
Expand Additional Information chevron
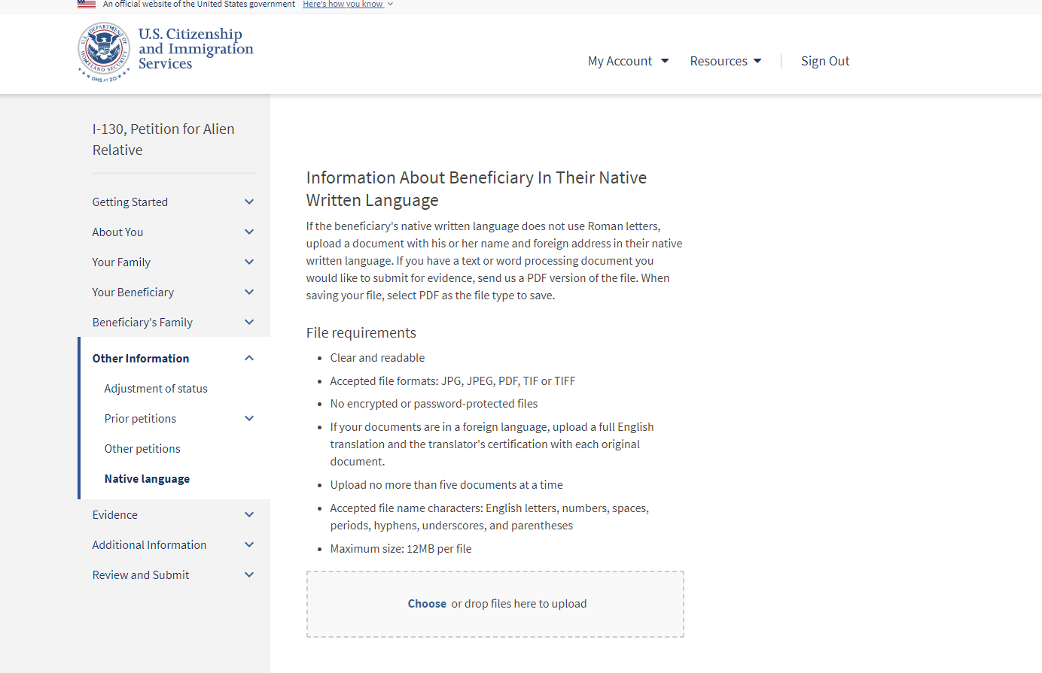pyautogui.click(x=249, y=544)
